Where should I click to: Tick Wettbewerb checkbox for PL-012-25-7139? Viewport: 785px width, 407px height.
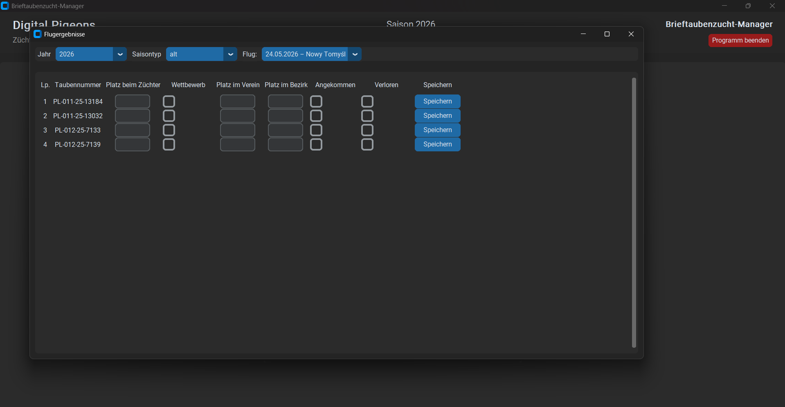(169, 144)
